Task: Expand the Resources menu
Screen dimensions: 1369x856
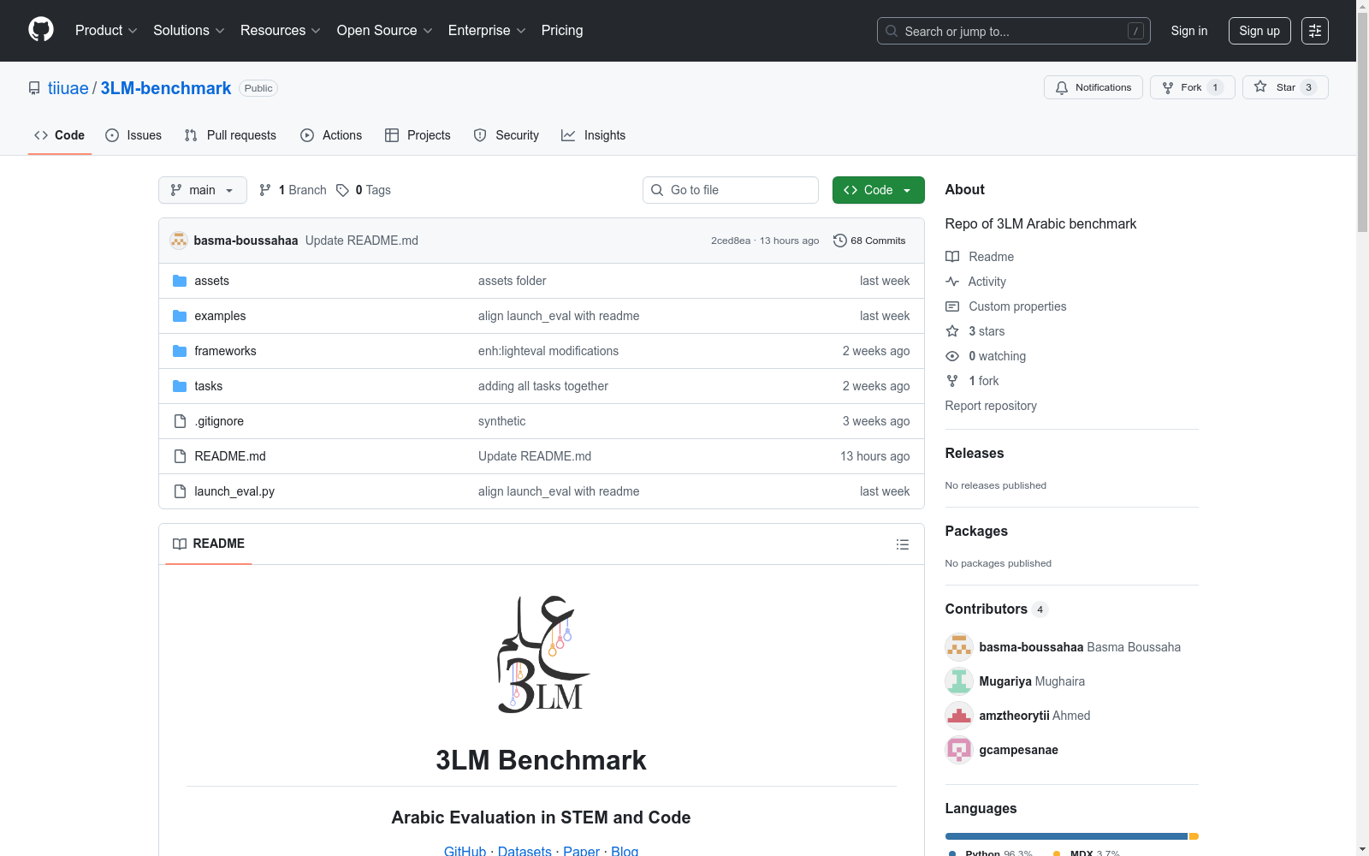Action: pos(281,31)
